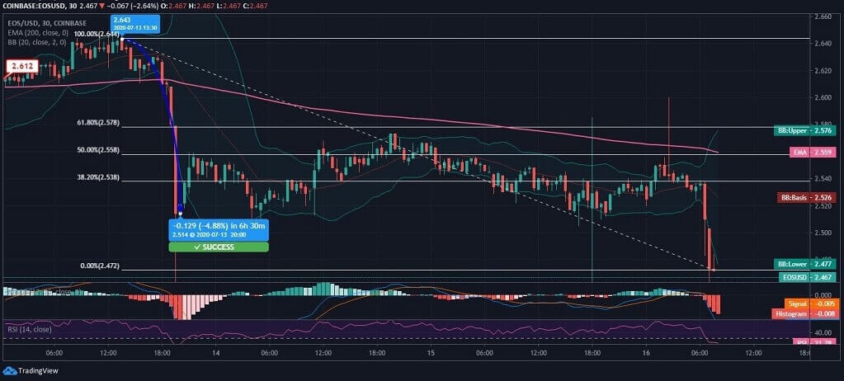
Task: Click the 2.500 price axis value
Action: tap(823, 233)
